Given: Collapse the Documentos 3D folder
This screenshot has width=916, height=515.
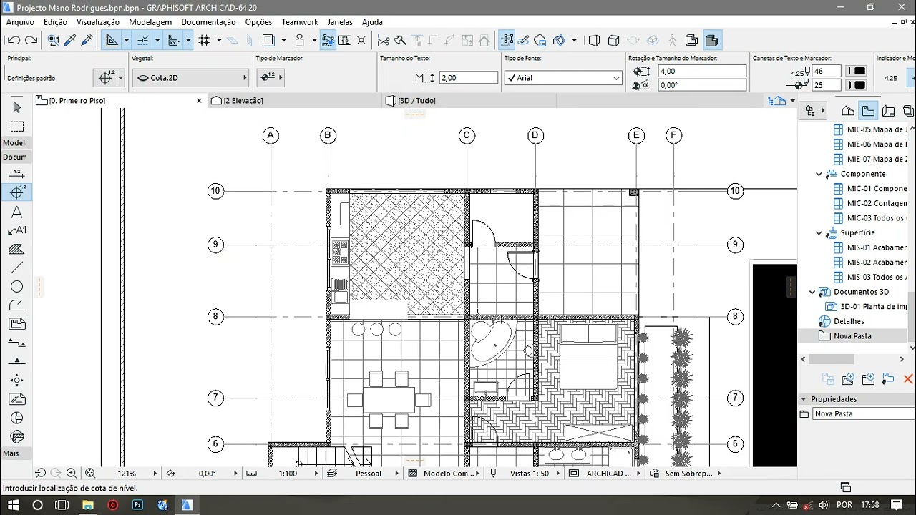Looking at the screenshot, I should [812, 292].
